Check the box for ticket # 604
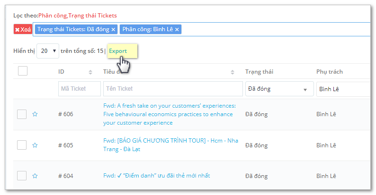This screenshot has height=195, width=376. [22, 176]
